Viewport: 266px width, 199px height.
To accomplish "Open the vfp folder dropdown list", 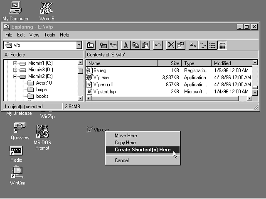I will point(79,45).
